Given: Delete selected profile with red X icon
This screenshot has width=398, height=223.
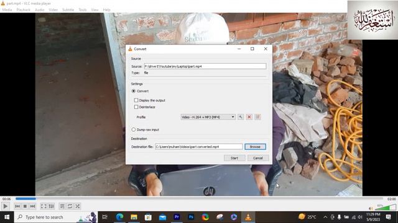Looking at the screenshot, I should [x=249, y=117].
